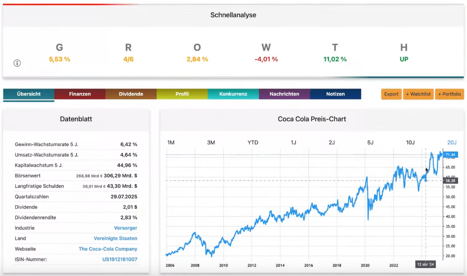Viewport: 467px width, 276px height.
Task: Click the info icon in Schnellanalyse
Action: (17, 63)
